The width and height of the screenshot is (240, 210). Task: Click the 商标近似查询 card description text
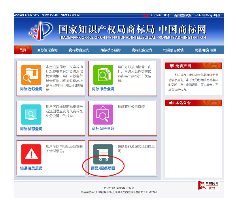point(64,78)
